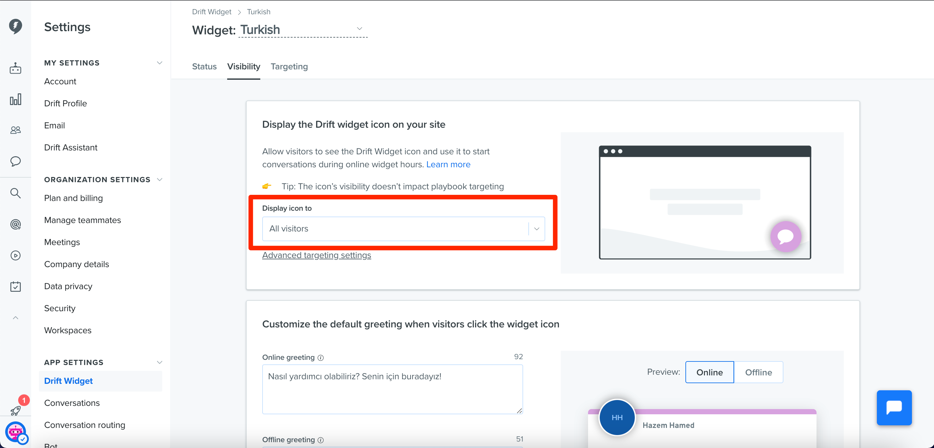
Task: Open the video play circle icon
Action: 15,256
